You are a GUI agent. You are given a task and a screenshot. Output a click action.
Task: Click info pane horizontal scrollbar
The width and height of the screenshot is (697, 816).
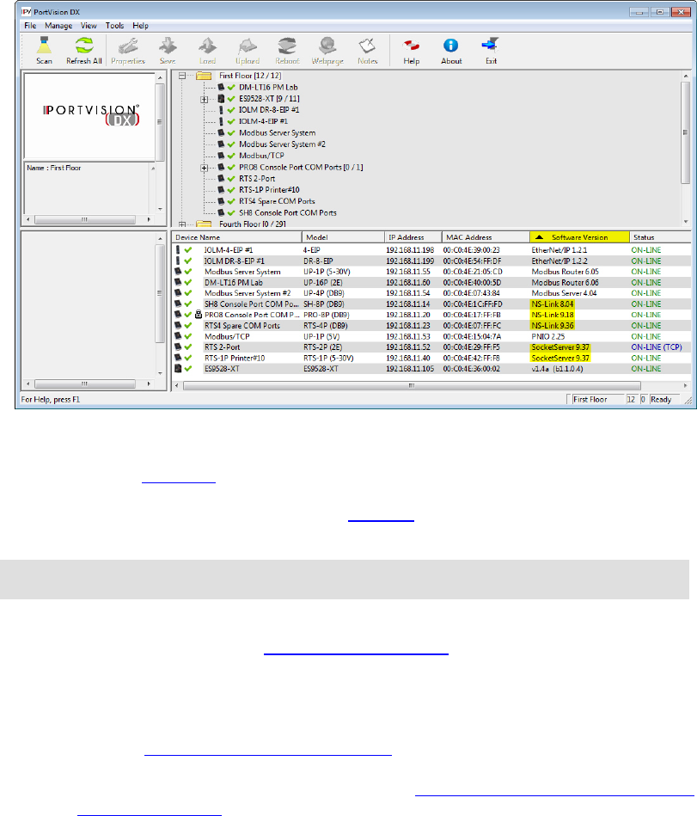85,220
